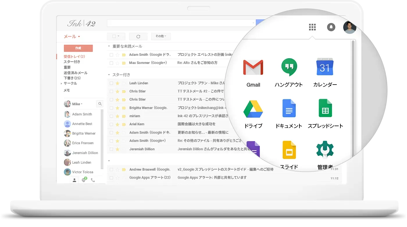407x227 pixels.
Task: Click Adam Smith's avatar in chat list
Action: coord(67,114)
